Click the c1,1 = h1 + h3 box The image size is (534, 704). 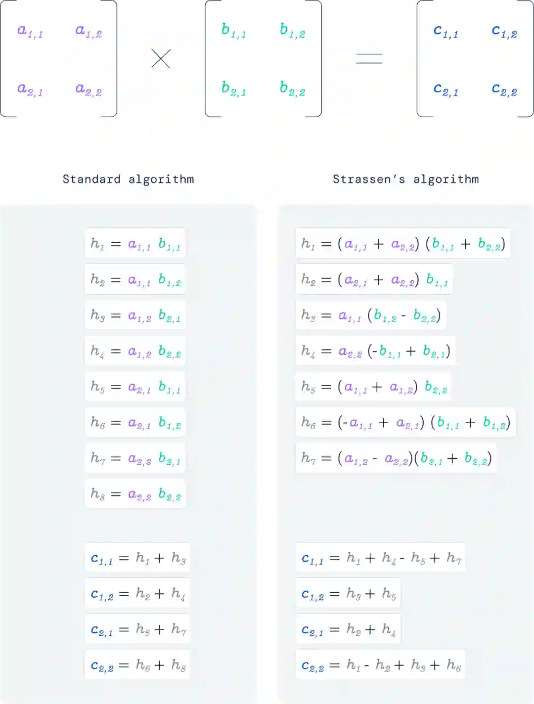[x=137, y=558]
